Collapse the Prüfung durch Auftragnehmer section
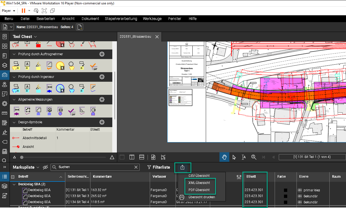The height and width of the screenshot is (208, 346). (x=14, y=54)
